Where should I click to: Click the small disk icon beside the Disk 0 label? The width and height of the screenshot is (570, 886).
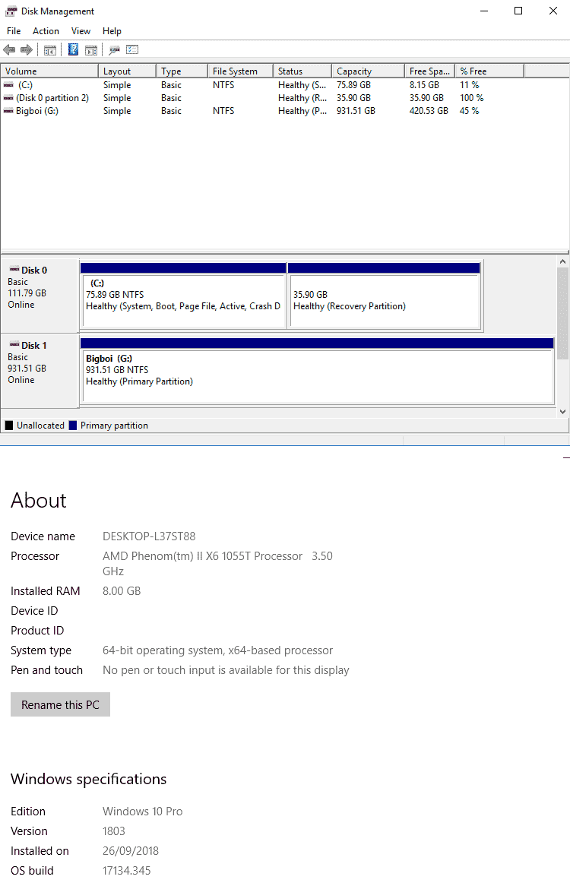click(x=14, y=270)
